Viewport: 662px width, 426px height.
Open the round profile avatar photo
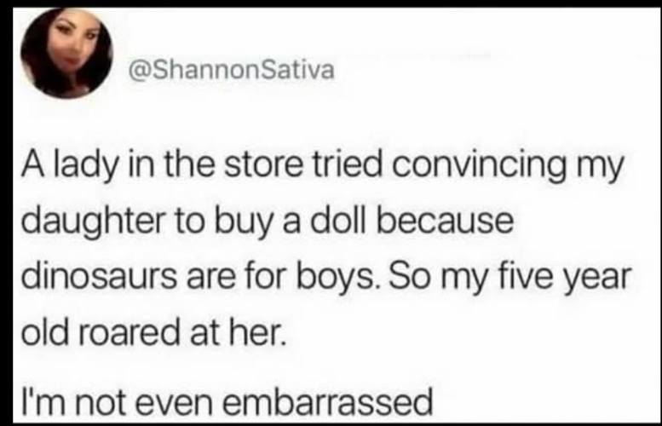[66, 53]
